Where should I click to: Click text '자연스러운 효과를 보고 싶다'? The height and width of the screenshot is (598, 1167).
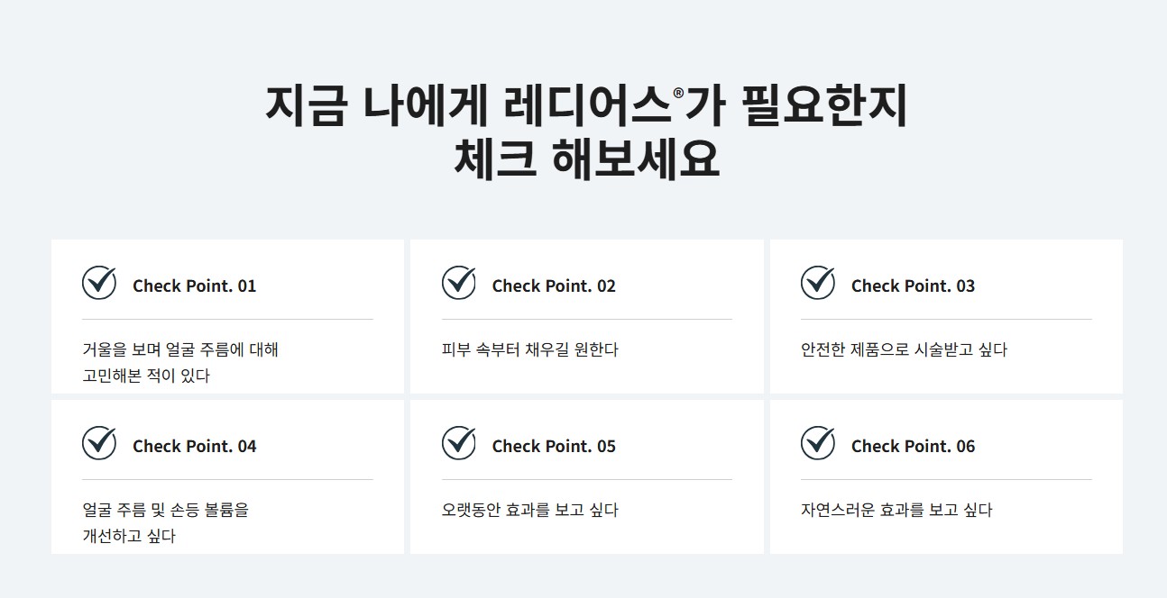pos(896,510)
